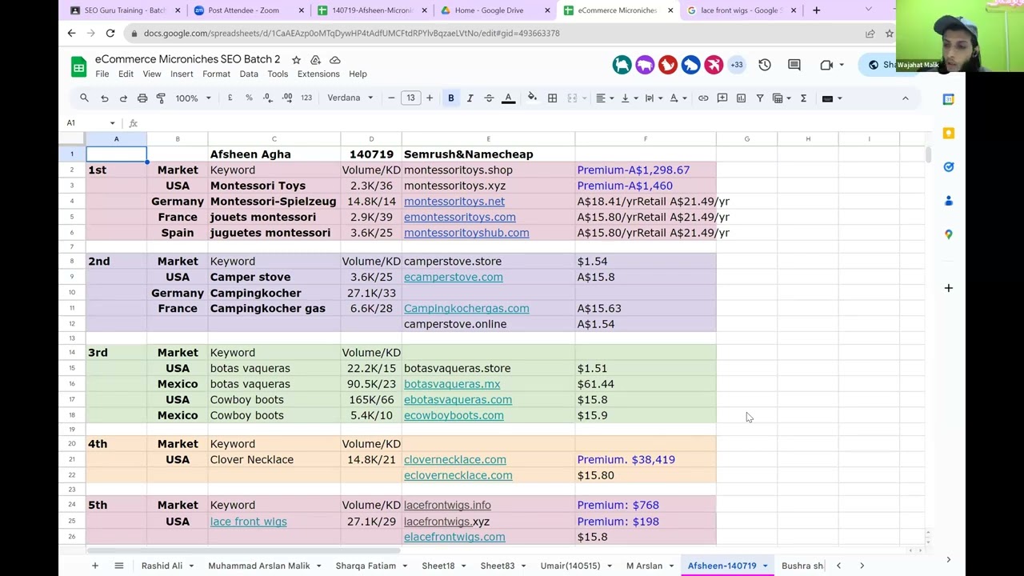Switch to Sharqa Fatiam sheet tab
The image size is (1024, 576).
(x=366, y=566)
